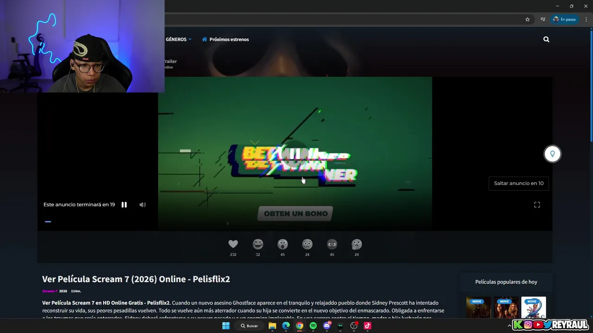React with the heart icon

[233, 244]
